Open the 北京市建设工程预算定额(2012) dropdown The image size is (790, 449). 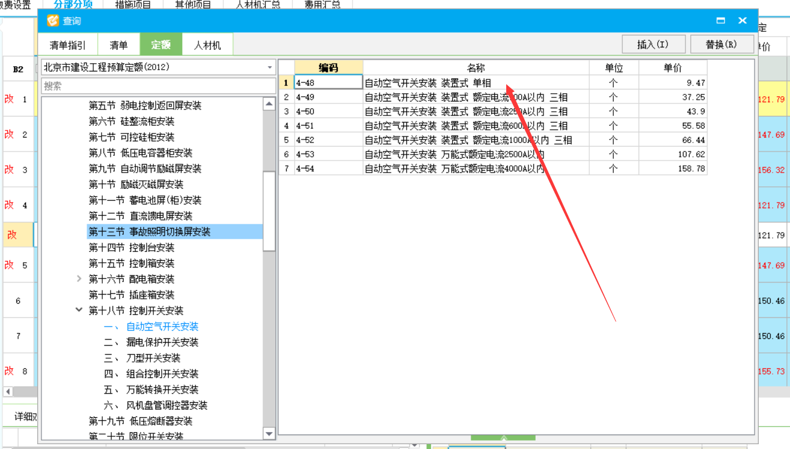[270, 67]
